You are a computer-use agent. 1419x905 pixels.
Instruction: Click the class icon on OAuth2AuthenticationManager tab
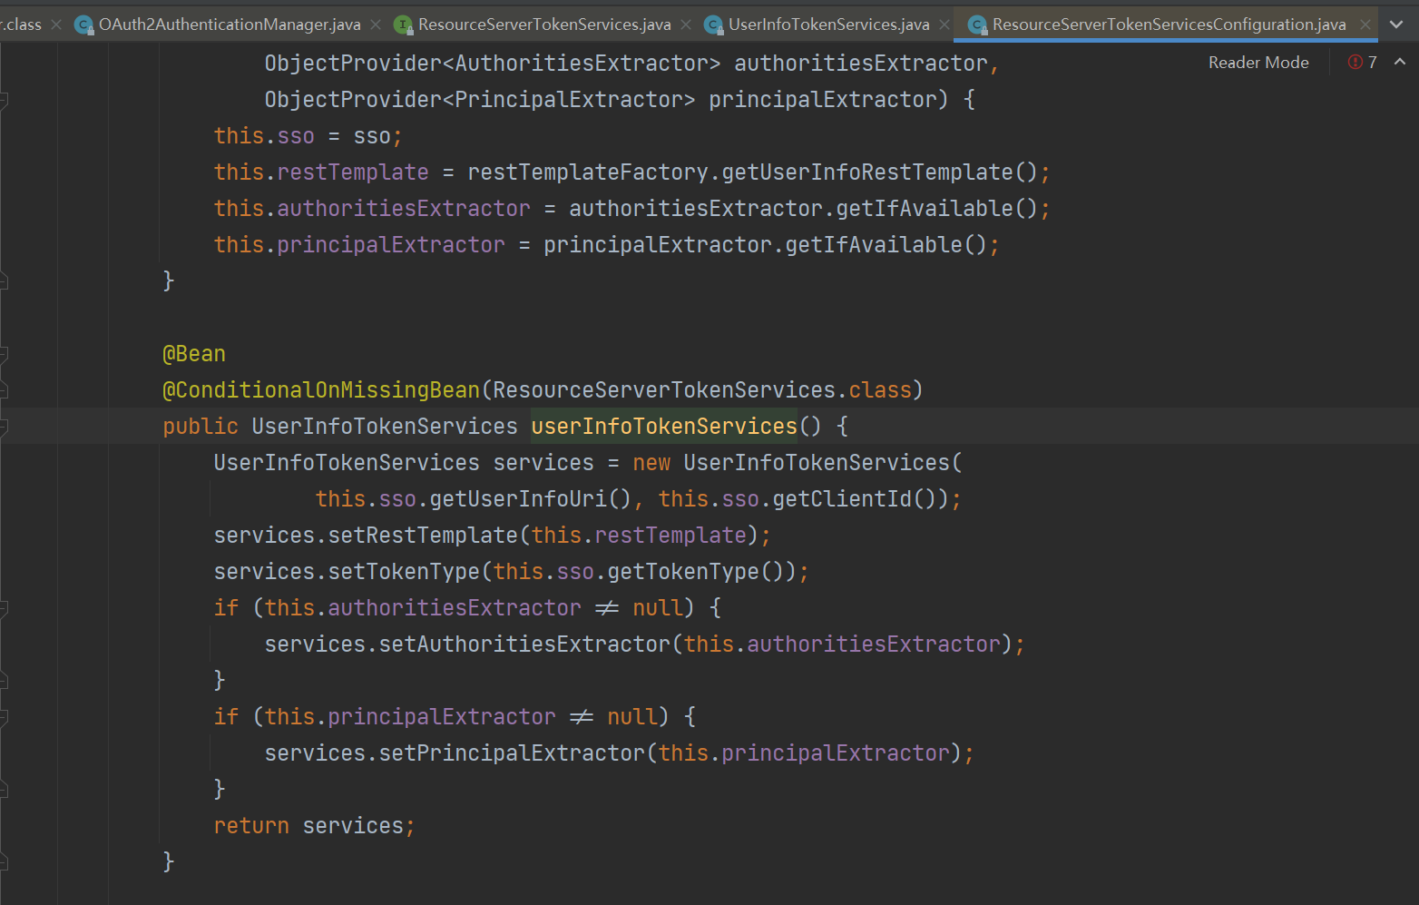click(83, 25)
